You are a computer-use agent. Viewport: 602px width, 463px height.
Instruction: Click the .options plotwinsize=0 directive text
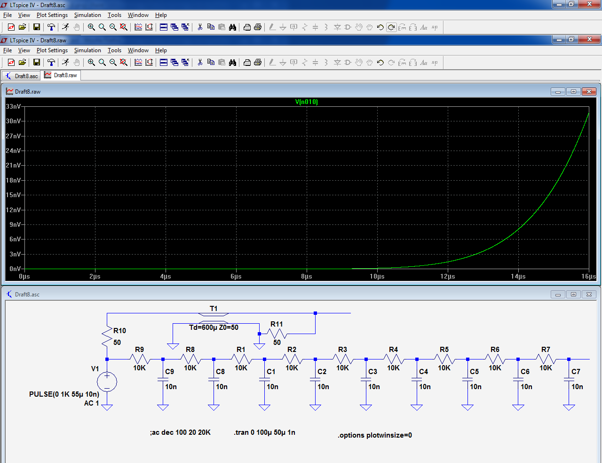pos(374,435)
